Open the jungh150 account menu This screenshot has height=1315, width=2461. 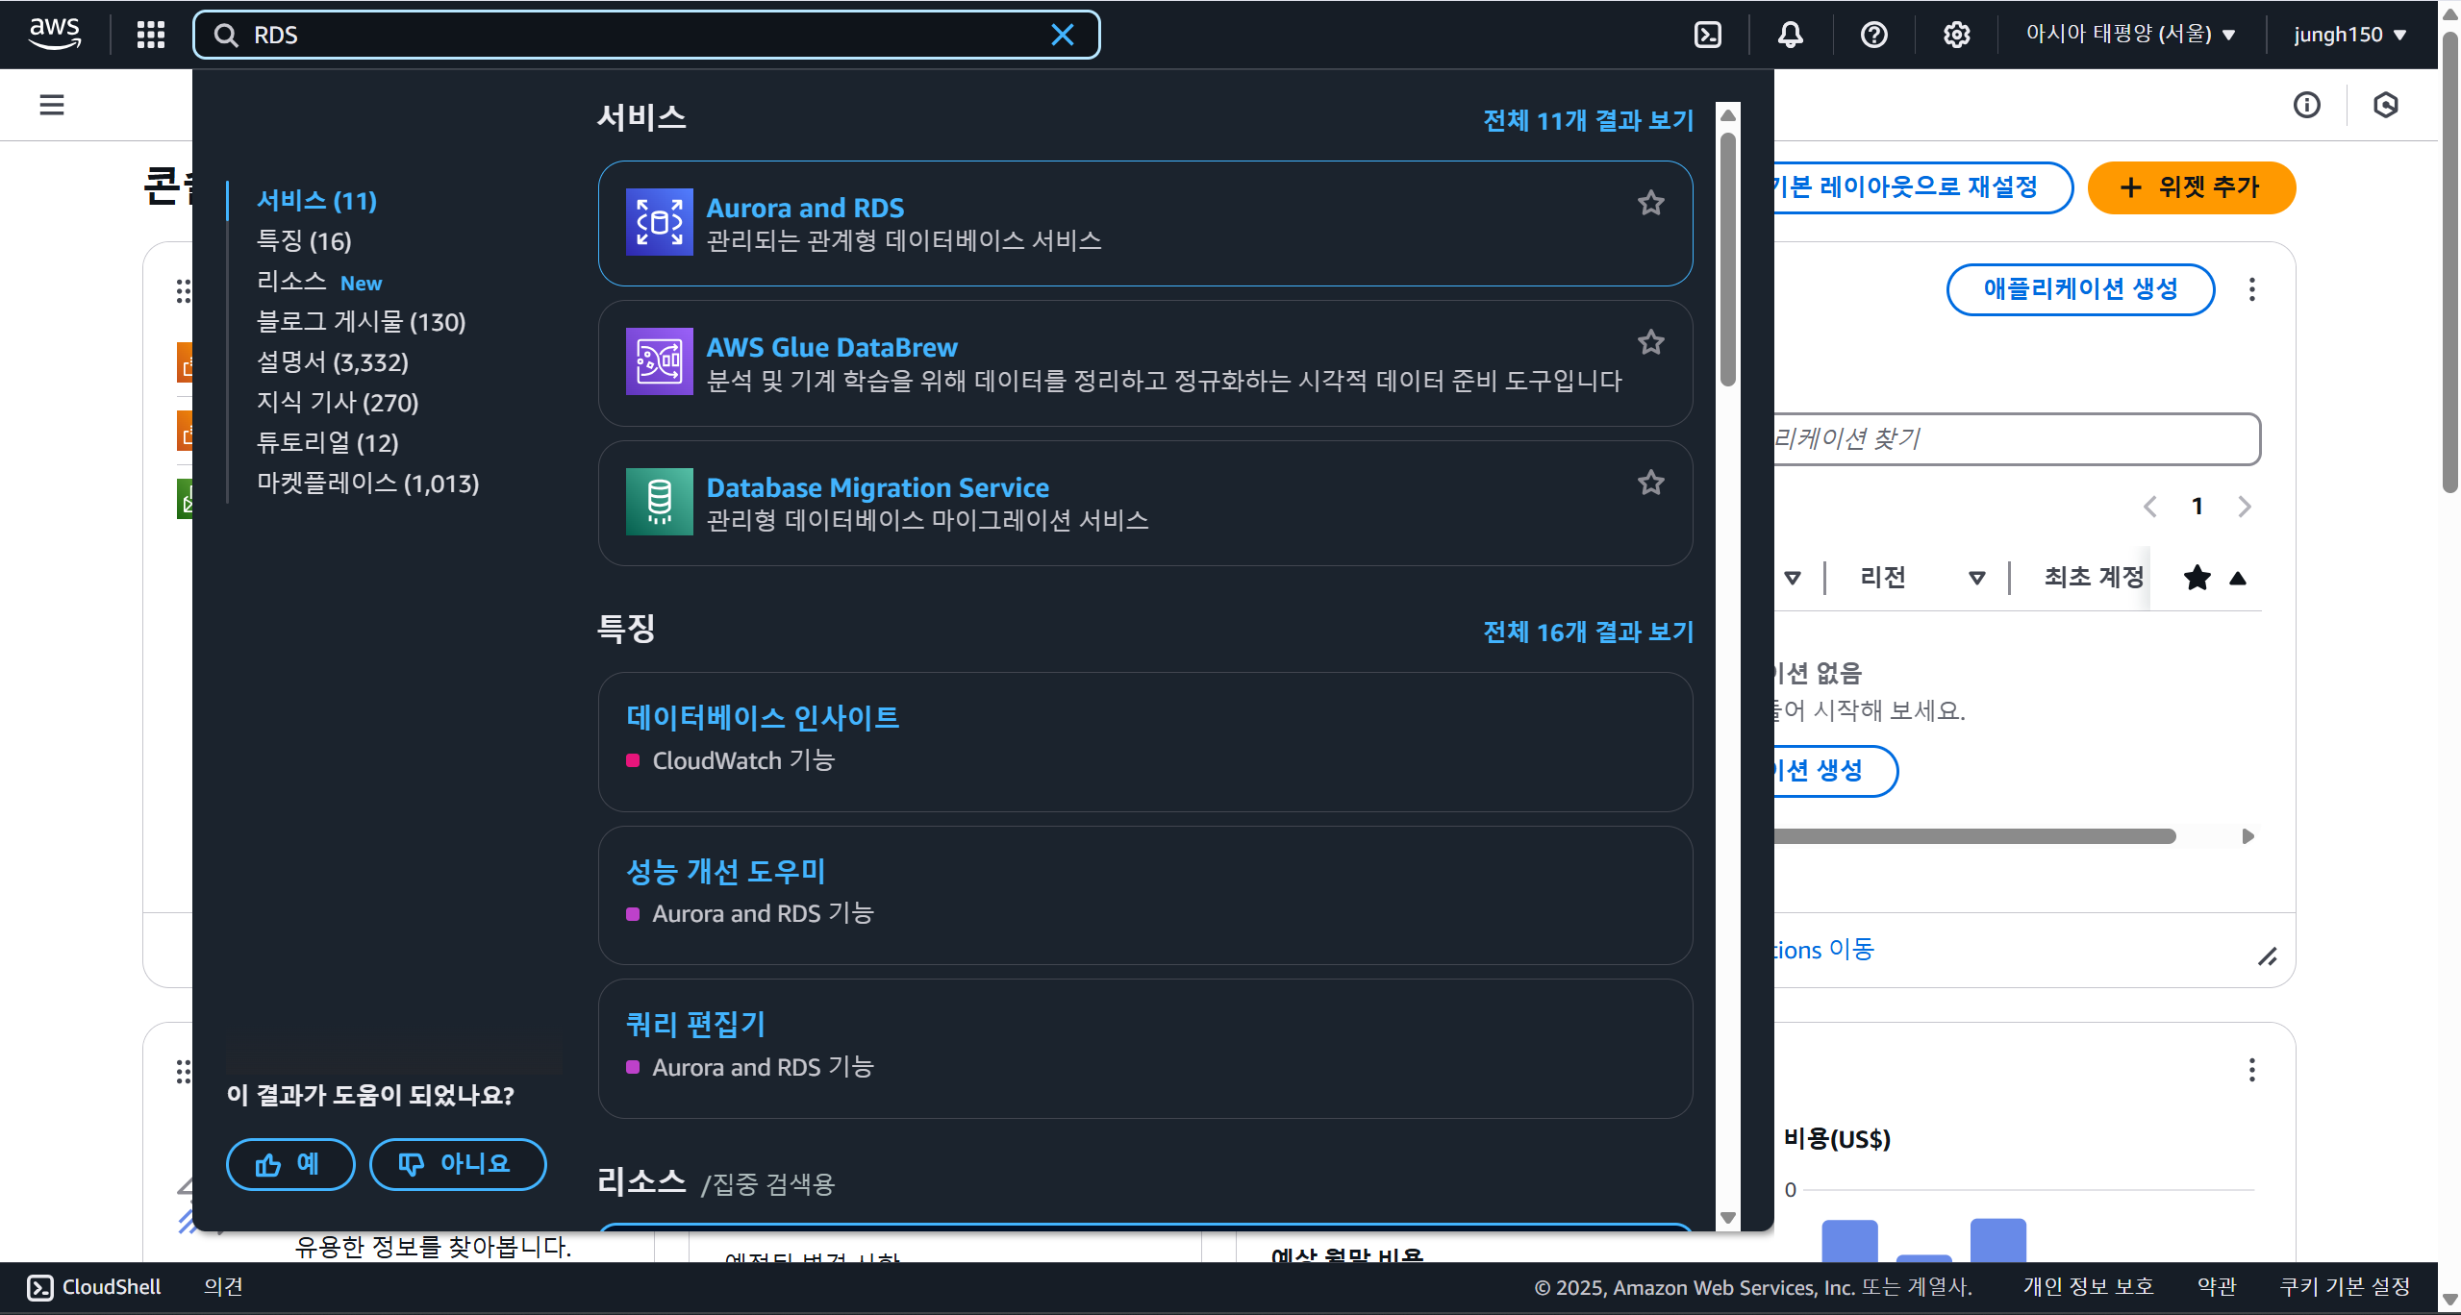coord(2349,35)
